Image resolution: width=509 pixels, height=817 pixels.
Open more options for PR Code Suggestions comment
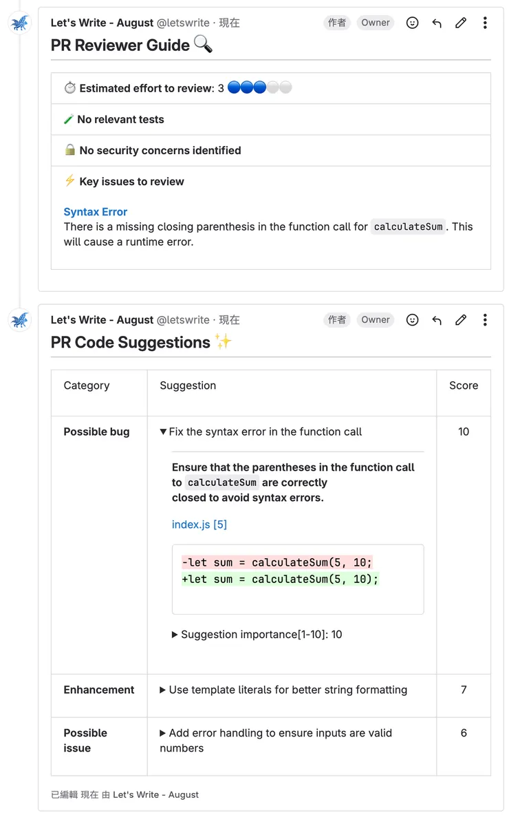point(485,319)
